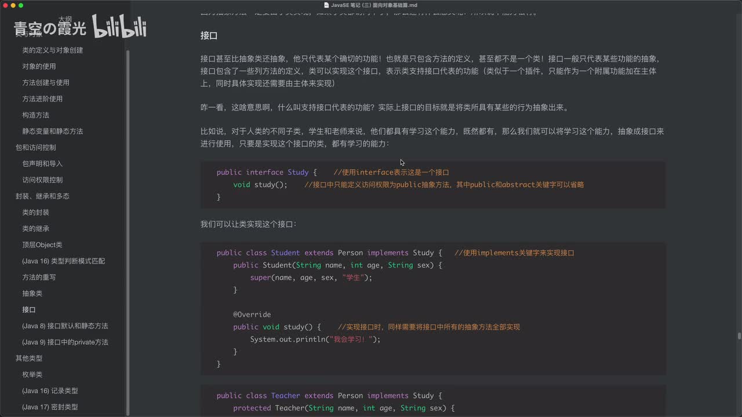The height and width of the screenshot is (417, 742).
Task: Jump to 包声明和导入 section
Action: pos(42,164)
